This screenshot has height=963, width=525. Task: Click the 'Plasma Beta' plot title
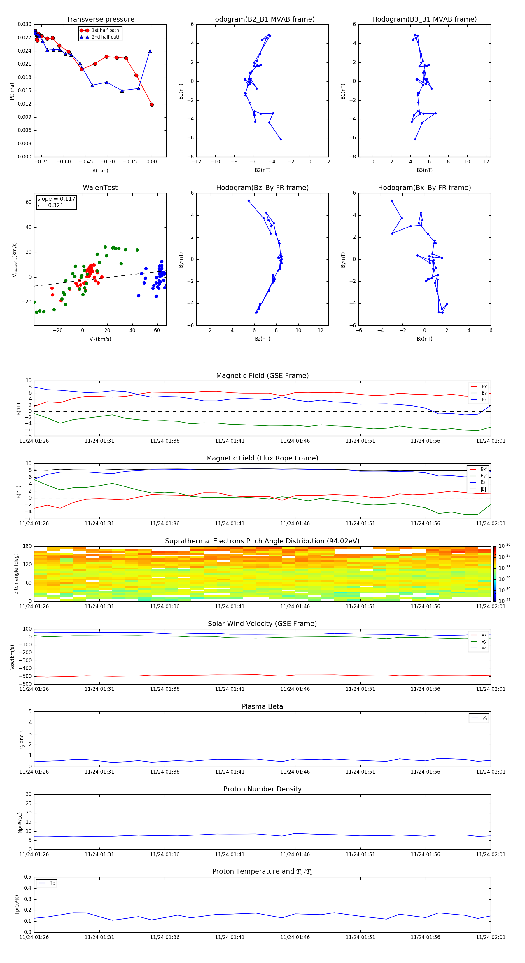click(x=262, y=706)
